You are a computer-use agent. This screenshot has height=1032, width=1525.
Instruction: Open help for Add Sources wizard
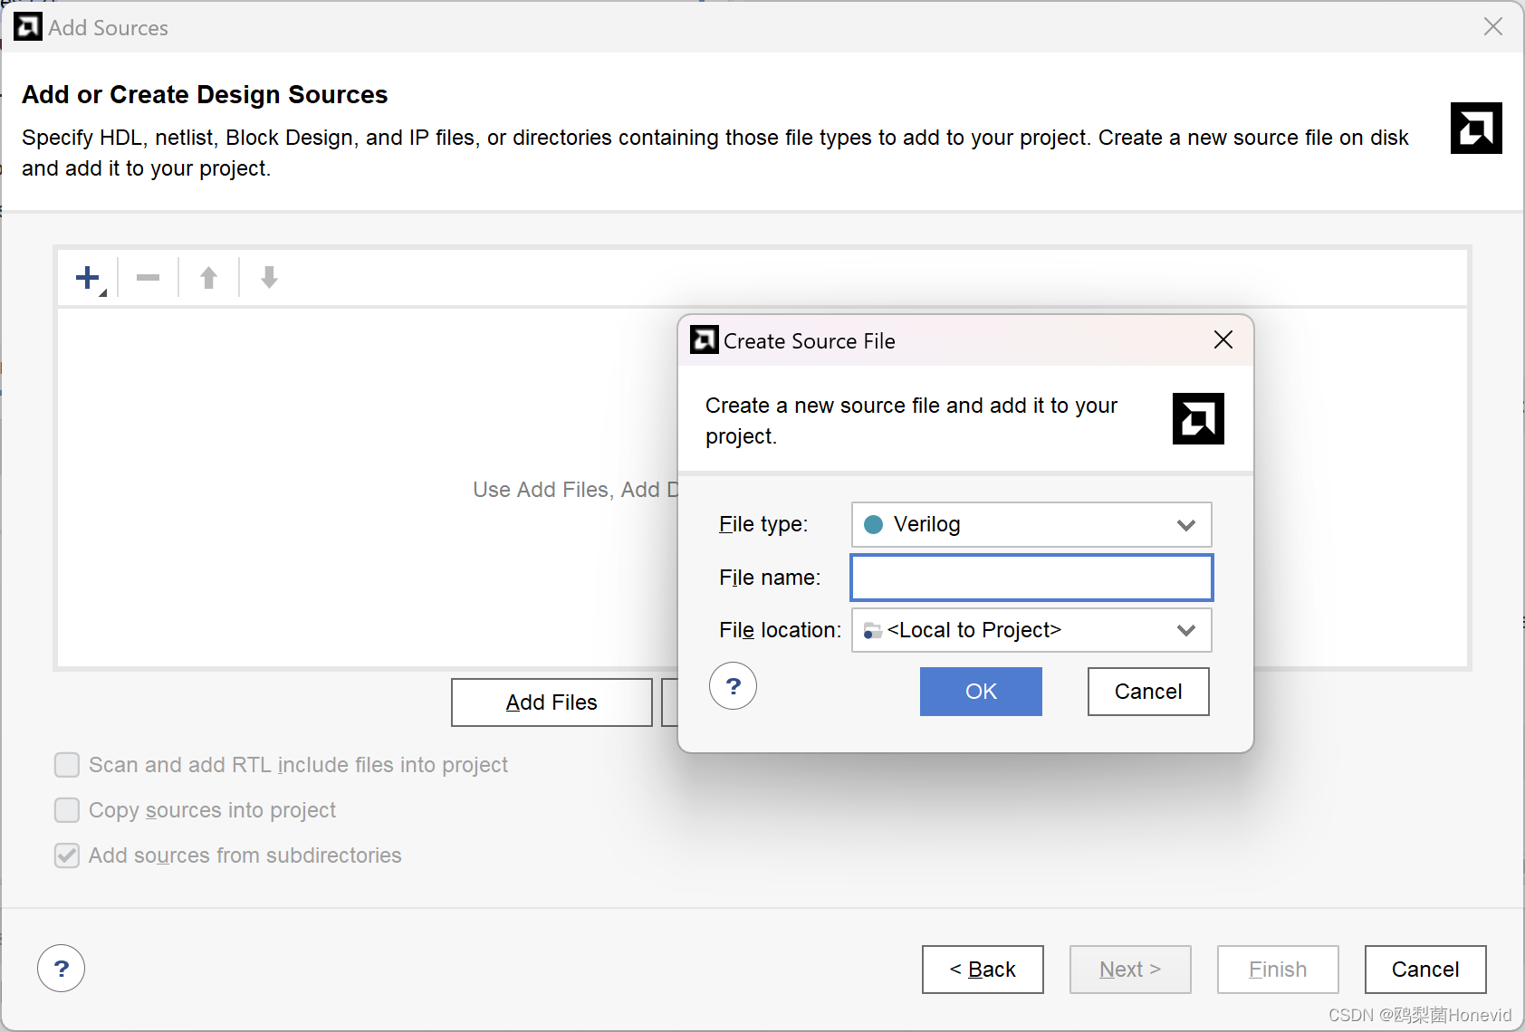point(62,969)
